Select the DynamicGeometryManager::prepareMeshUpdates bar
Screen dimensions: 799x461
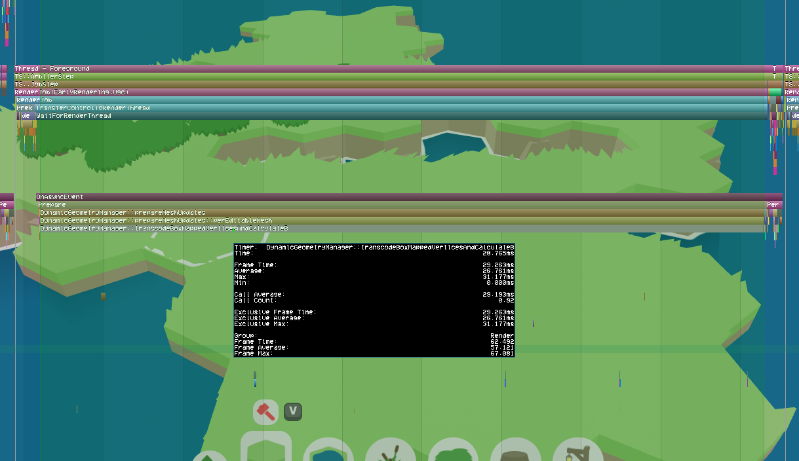point(402,213)
